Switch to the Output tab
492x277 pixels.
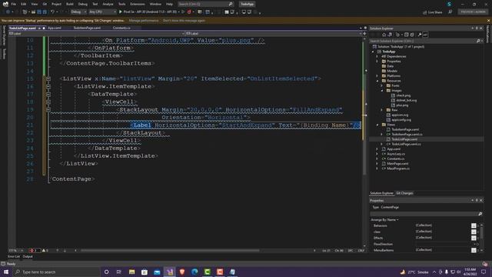[28, 256]
